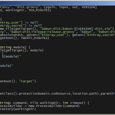Click the blue window title bar
The height and width of the screenshot is (115, 115).
[x=57, y=3]
